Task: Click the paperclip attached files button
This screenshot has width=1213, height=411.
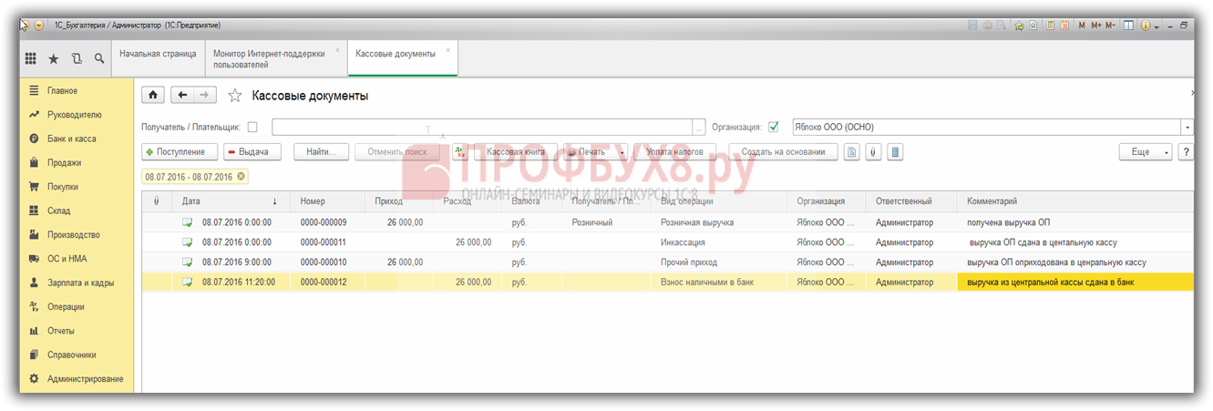Action: tap(873, 152)
